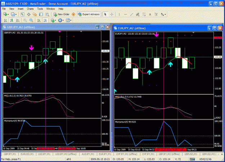Toggle the Expert Advisors button
This screenshot has width=225, height=162.
tap(89, 14)
